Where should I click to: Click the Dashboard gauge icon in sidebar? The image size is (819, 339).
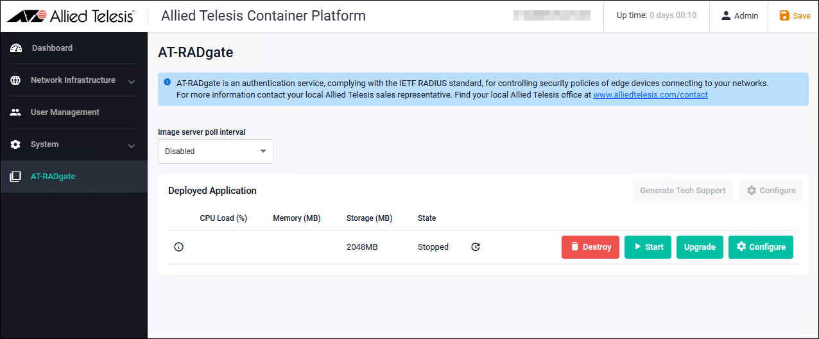16,48
